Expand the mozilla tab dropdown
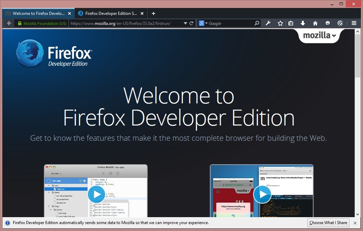This screenshot has width=363, height=231. click(320, 35)
